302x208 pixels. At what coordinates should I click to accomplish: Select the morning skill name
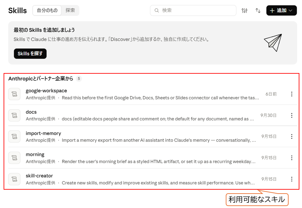[x=35, y=155]
